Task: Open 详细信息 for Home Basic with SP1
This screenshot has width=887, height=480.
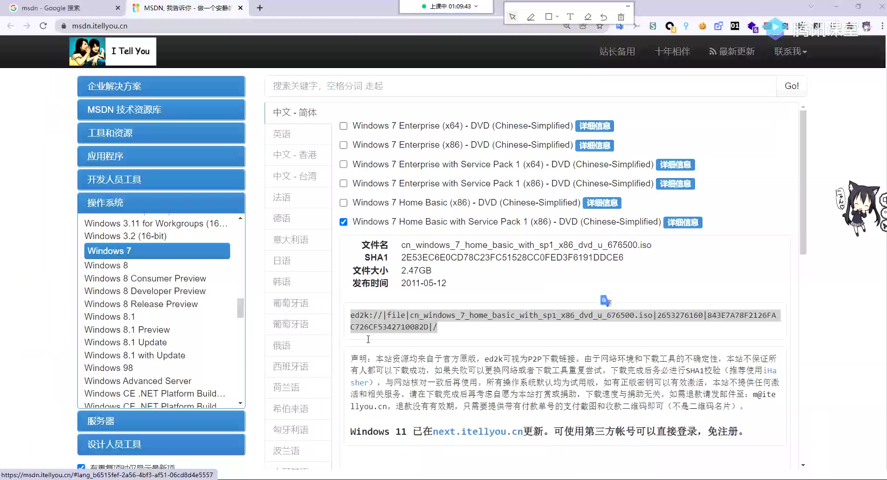Action: pyautogui.click(x=683, y=223)
